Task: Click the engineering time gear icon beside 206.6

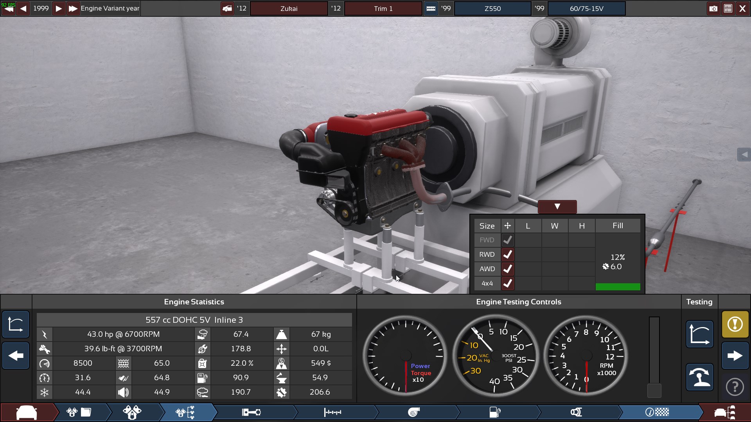Action: coord(282,392)
